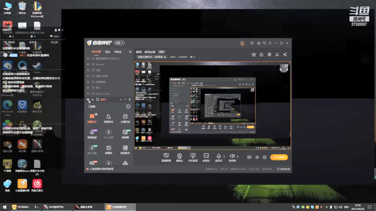The width and height of the screenshot is (376, 211).
Task: Click the 修改 edit title button
Action: [x=161, y=52]
